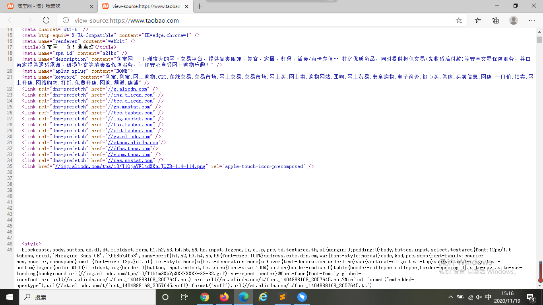Open Cortana circle icon on taskbar
Viewport: 543px width, 305px height.
pyautogui.click(x=165, y=297)
